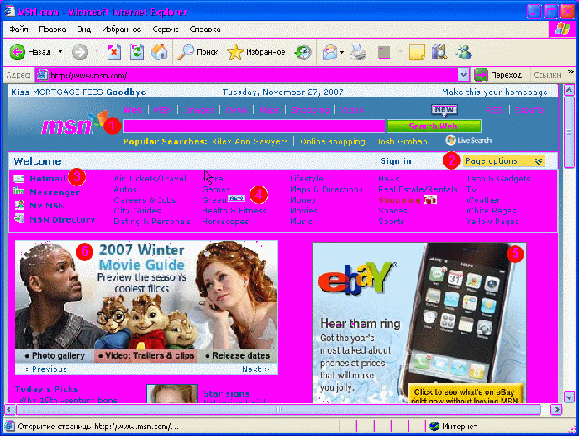
Task: Click the Messenger icon beside Messenger link
Action: pyautogui.click(x=18, y=192)
